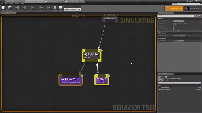Click the first greyed-out step back arrow in toolbar
The image size is (202, 113).
tap(17, 8)
